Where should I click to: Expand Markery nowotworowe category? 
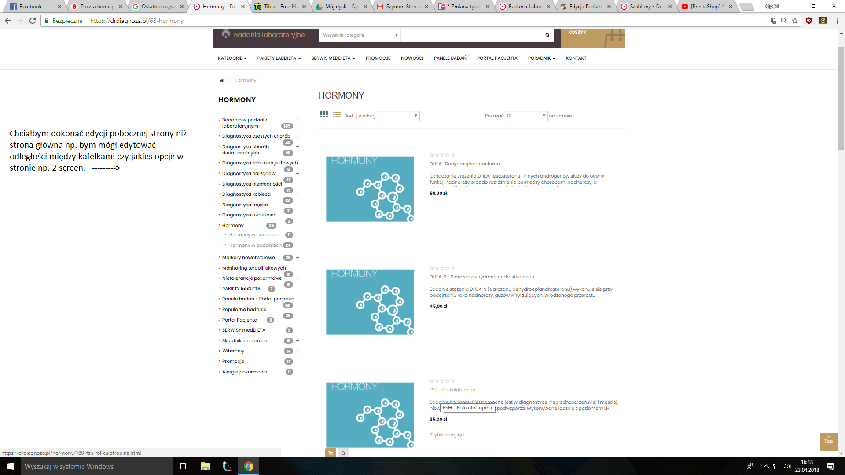[298, 258]
